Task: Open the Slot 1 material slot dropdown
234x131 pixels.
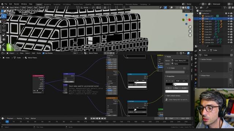Action: point(78,53)
